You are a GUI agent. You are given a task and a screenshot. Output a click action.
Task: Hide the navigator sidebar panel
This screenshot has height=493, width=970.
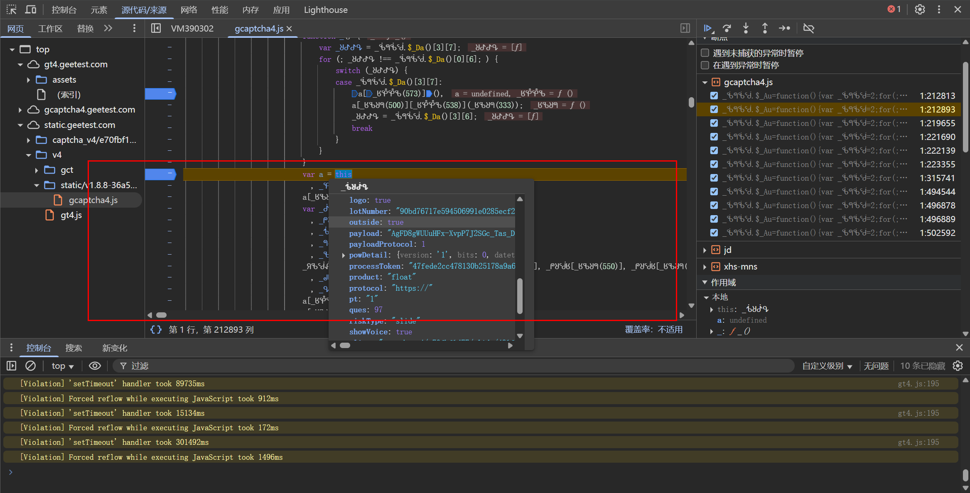coord(156,28)
